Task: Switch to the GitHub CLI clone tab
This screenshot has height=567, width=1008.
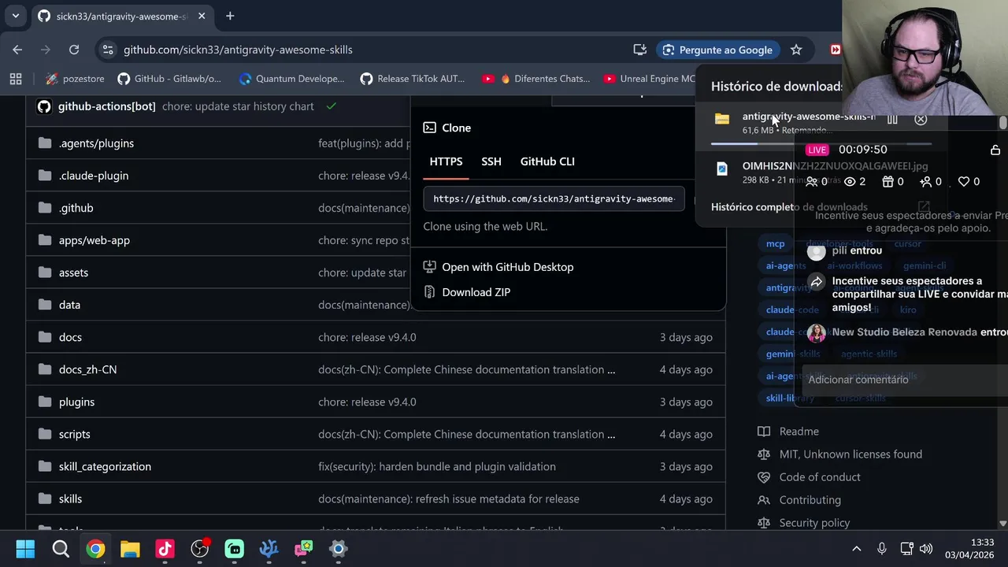Action: click(547, 161)
